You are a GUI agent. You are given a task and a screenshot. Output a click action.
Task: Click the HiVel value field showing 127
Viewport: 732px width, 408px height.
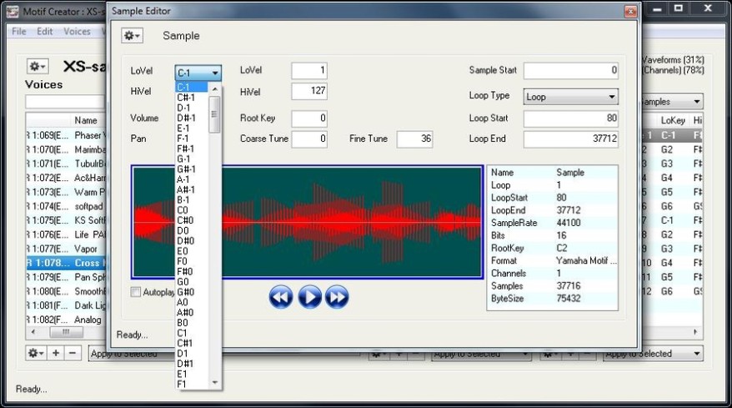point(309,92)
